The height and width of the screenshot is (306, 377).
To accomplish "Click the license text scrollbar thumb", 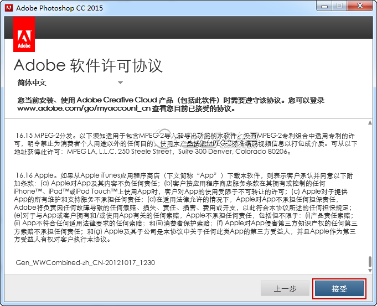I will click(370, 262).
